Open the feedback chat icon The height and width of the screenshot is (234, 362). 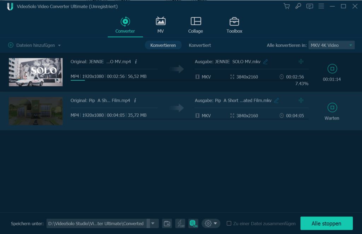pyautogui.click(x=310, y=6)
